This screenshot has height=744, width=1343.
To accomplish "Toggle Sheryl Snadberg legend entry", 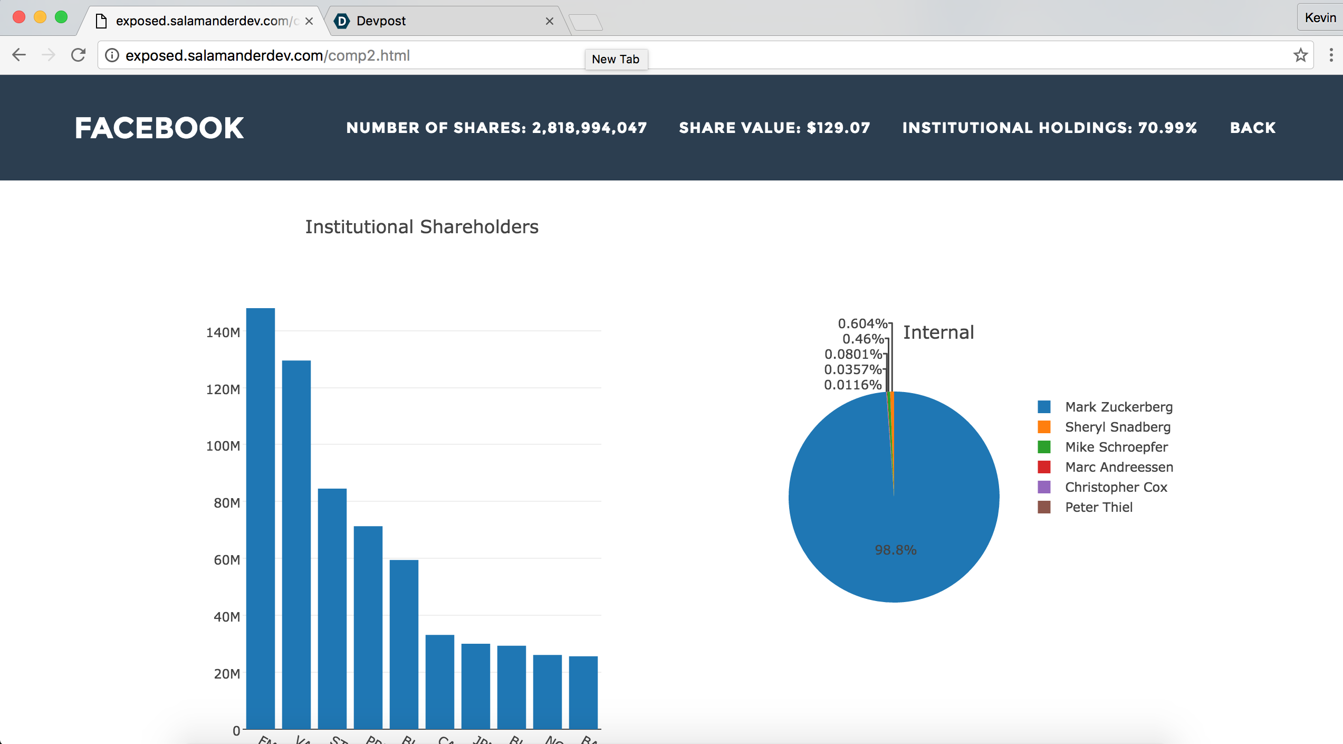I will 1117,427.
